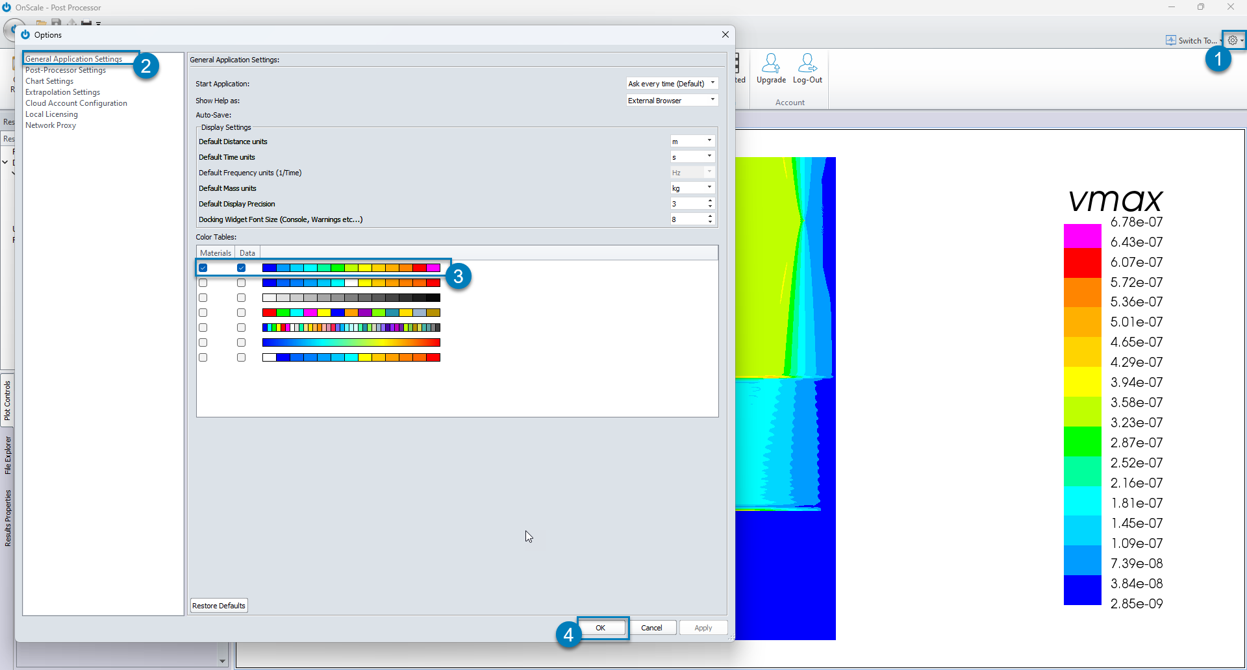
Task: Check Data box for smooth gradient table
Action: pos(242,342)
